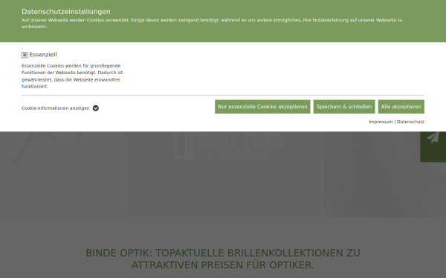Open the Datenschutz link

[x=410, y=122]
